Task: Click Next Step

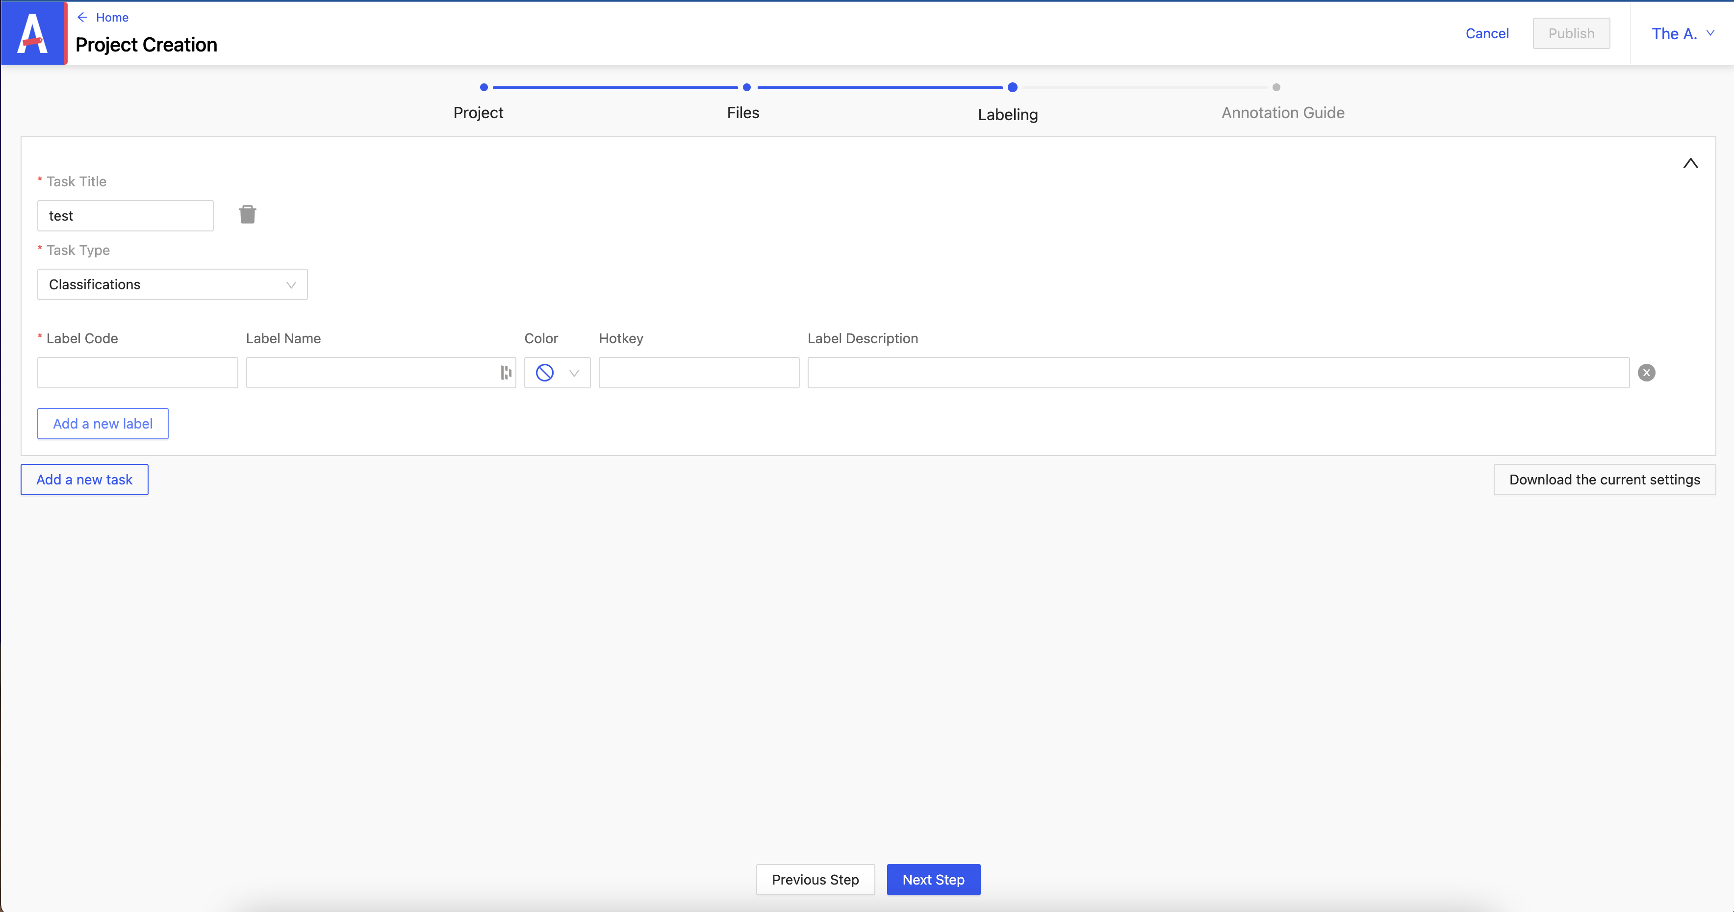Action: click(x=933, y=880)
